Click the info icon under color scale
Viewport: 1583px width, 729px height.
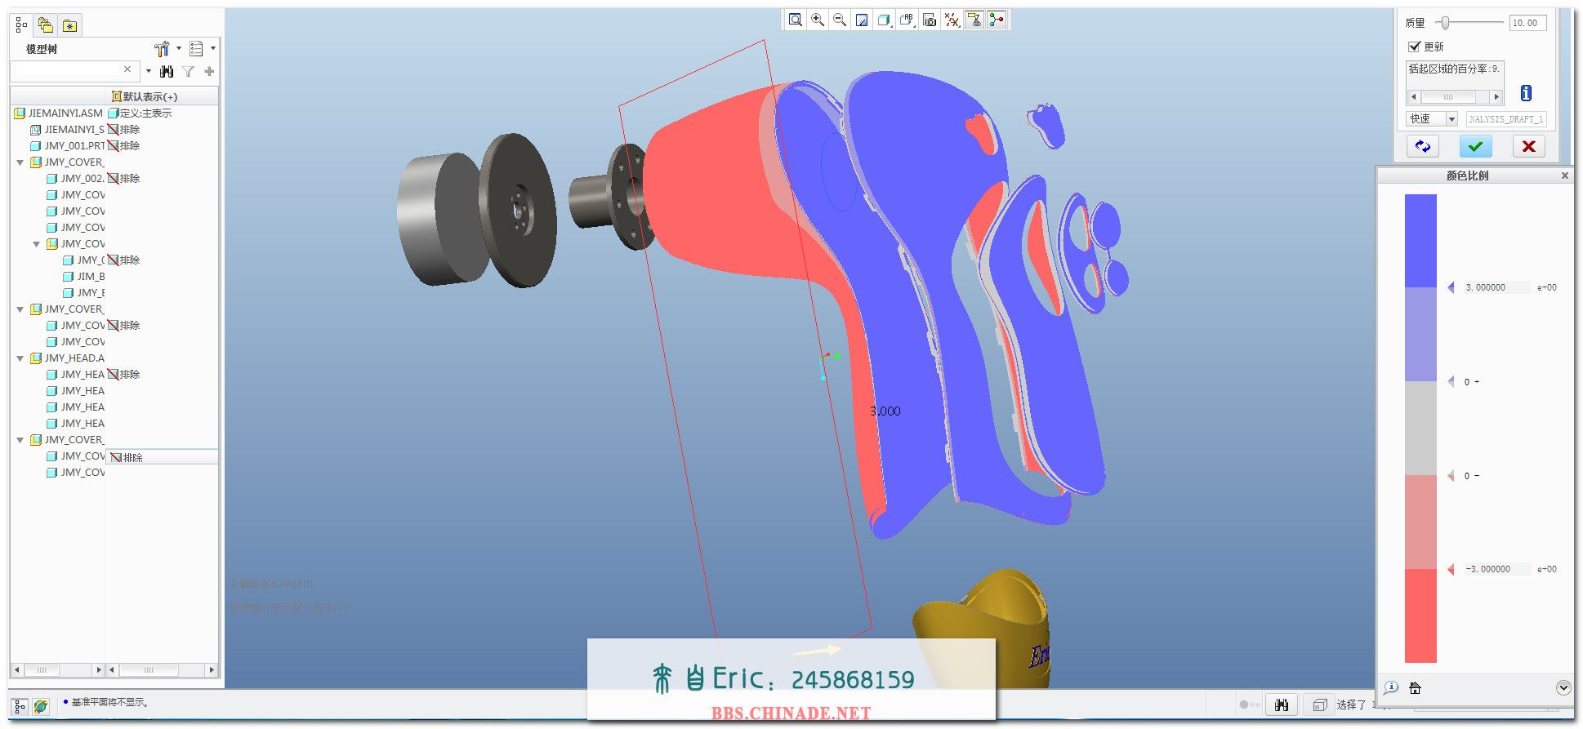1392,688
